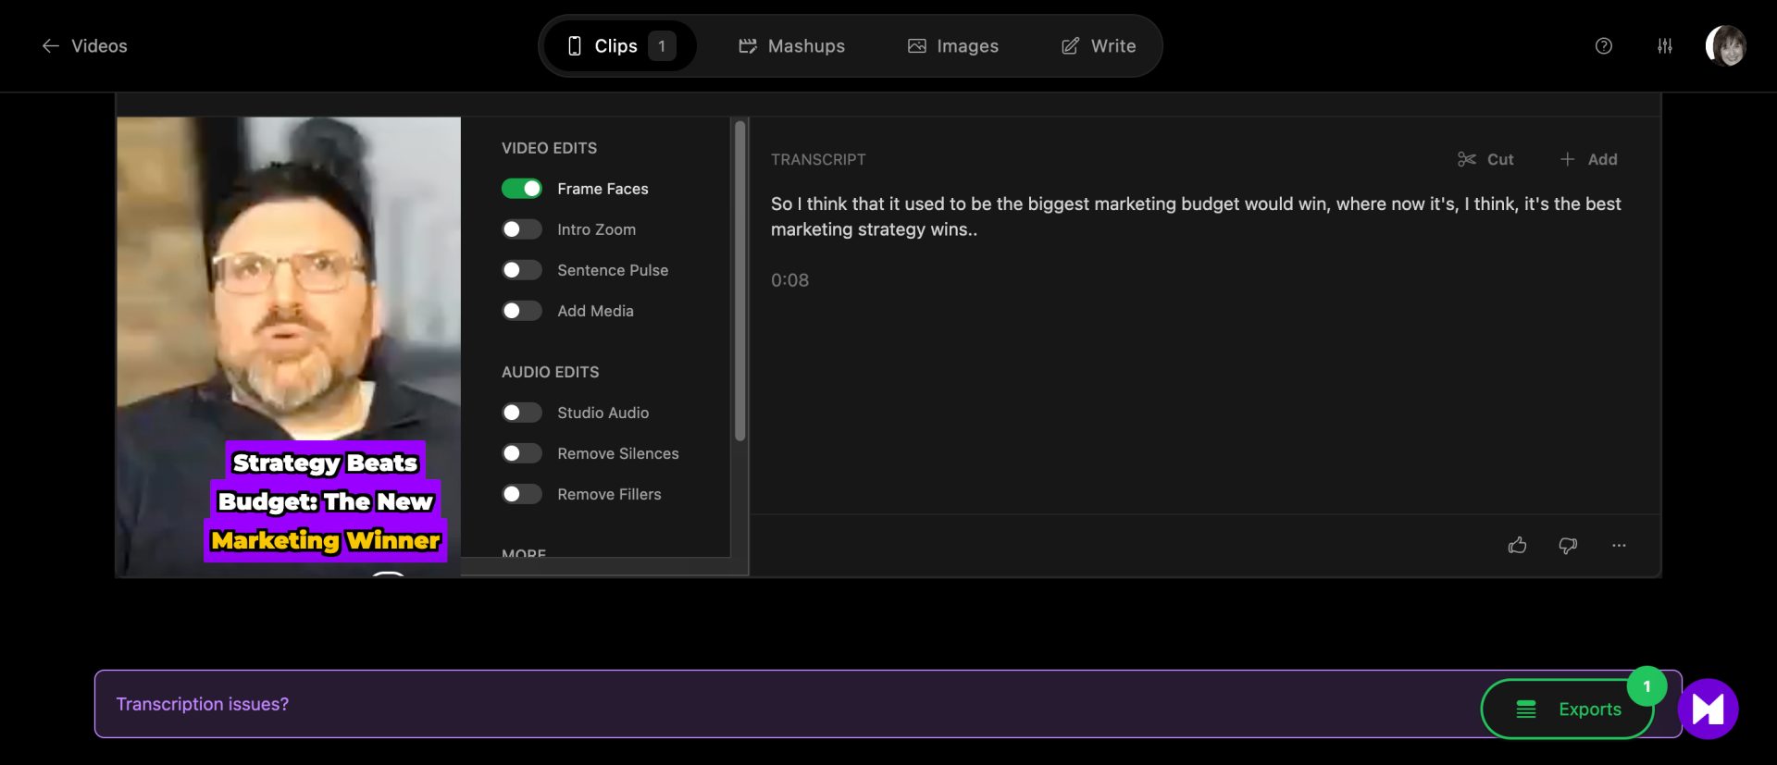Image resolution: width=1777 pixels, height=765 pixels.
Task: Enable the Intro Zoom toggle
Action: 522,229
